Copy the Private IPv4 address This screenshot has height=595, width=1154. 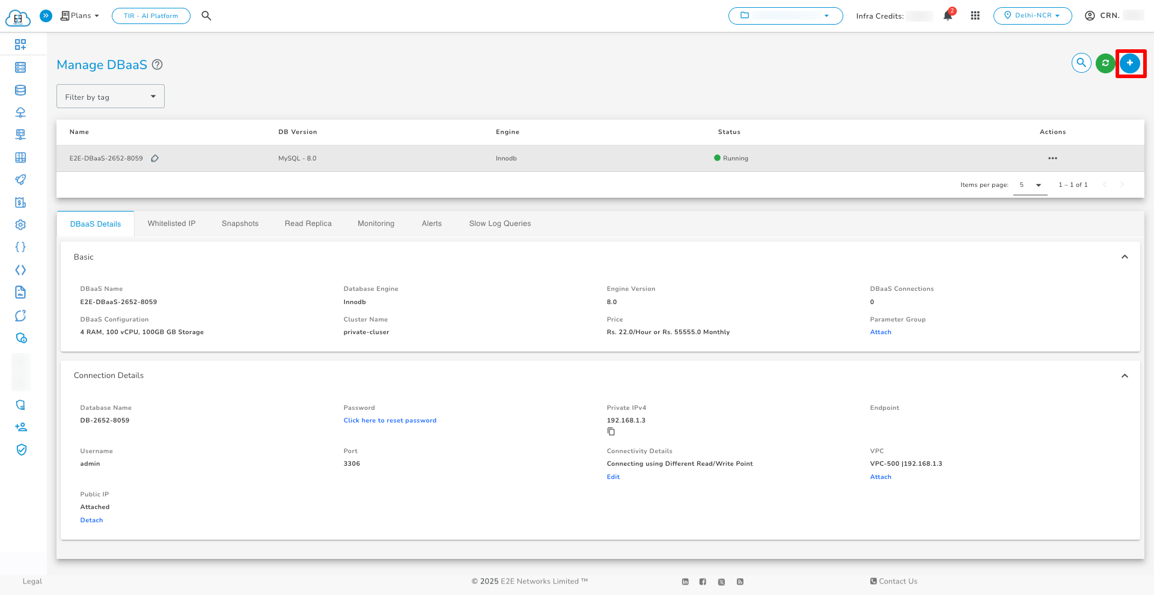coord(611,432)
